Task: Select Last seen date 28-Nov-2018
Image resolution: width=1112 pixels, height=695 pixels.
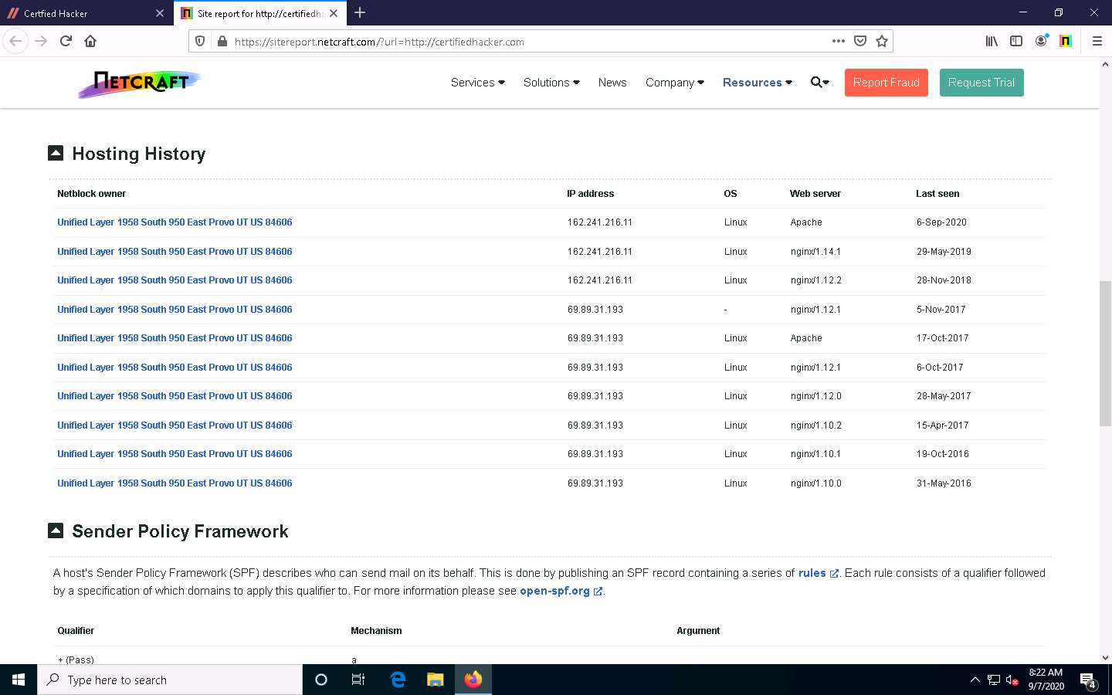Action: [x=944, y=280]
